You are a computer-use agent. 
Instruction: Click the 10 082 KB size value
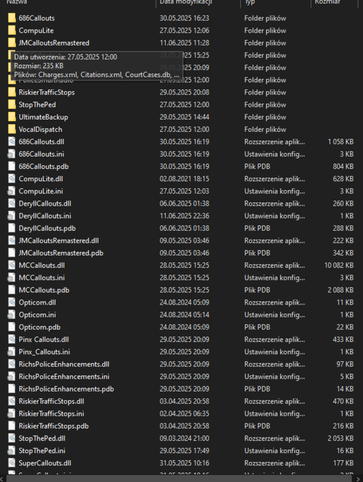[x=339, y=265]
